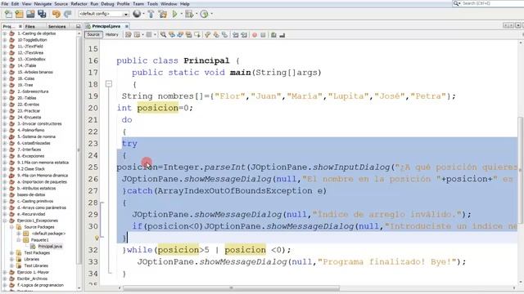Screen dimensions: 524x294
Task: Expand the Libraries node
Action: pyautogui.click(x=11, y=260)
